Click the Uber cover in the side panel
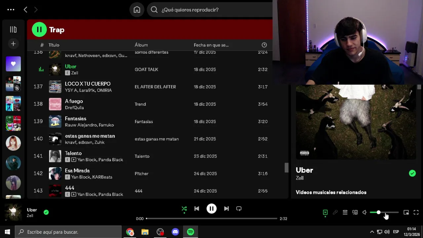 pos(356,122)
